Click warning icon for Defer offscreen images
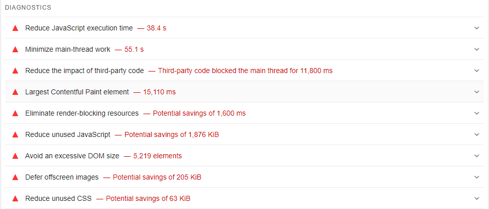 click(15, 177)
